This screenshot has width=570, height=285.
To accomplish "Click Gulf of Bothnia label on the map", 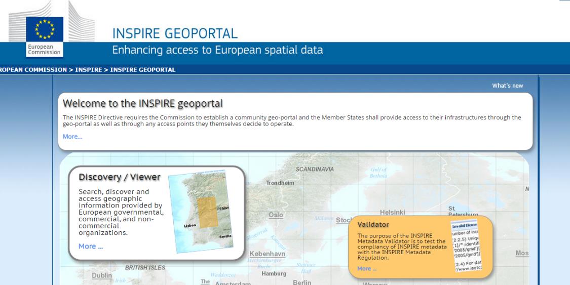I will click(x=378, y=173).
